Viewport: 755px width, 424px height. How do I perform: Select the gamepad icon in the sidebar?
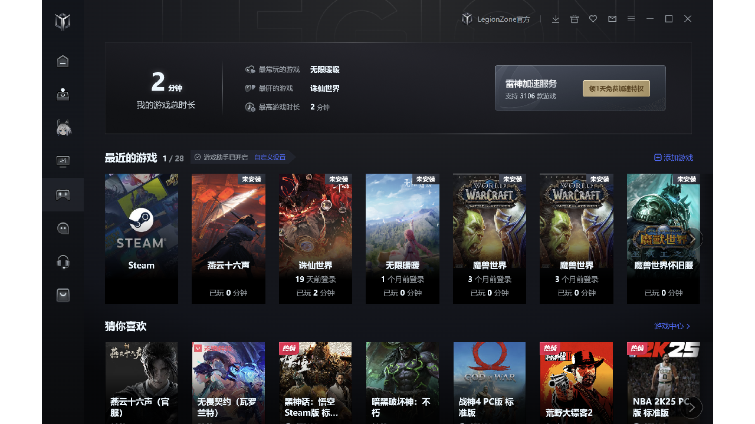63,194
